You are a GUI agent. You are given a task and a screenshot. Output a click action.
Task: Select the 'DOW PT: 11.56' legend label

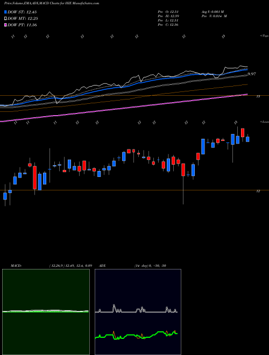coord(22,25)
